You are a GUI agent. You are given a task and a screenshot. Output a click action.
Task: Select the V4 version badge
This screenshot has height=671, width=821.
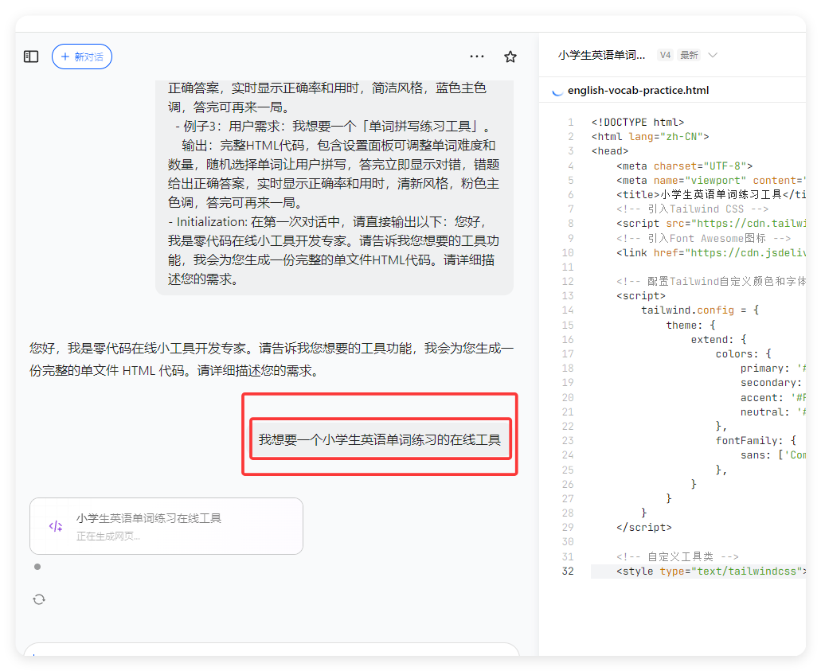[x=665, y=55]
